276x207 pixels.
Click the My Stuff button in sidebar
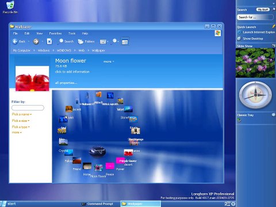coord(263,9)
